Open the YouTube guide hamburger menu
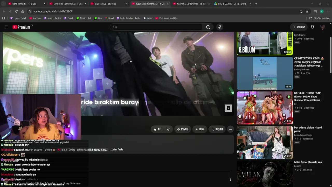Viewport: 332px width, 187px height. (x=6, y=27)
